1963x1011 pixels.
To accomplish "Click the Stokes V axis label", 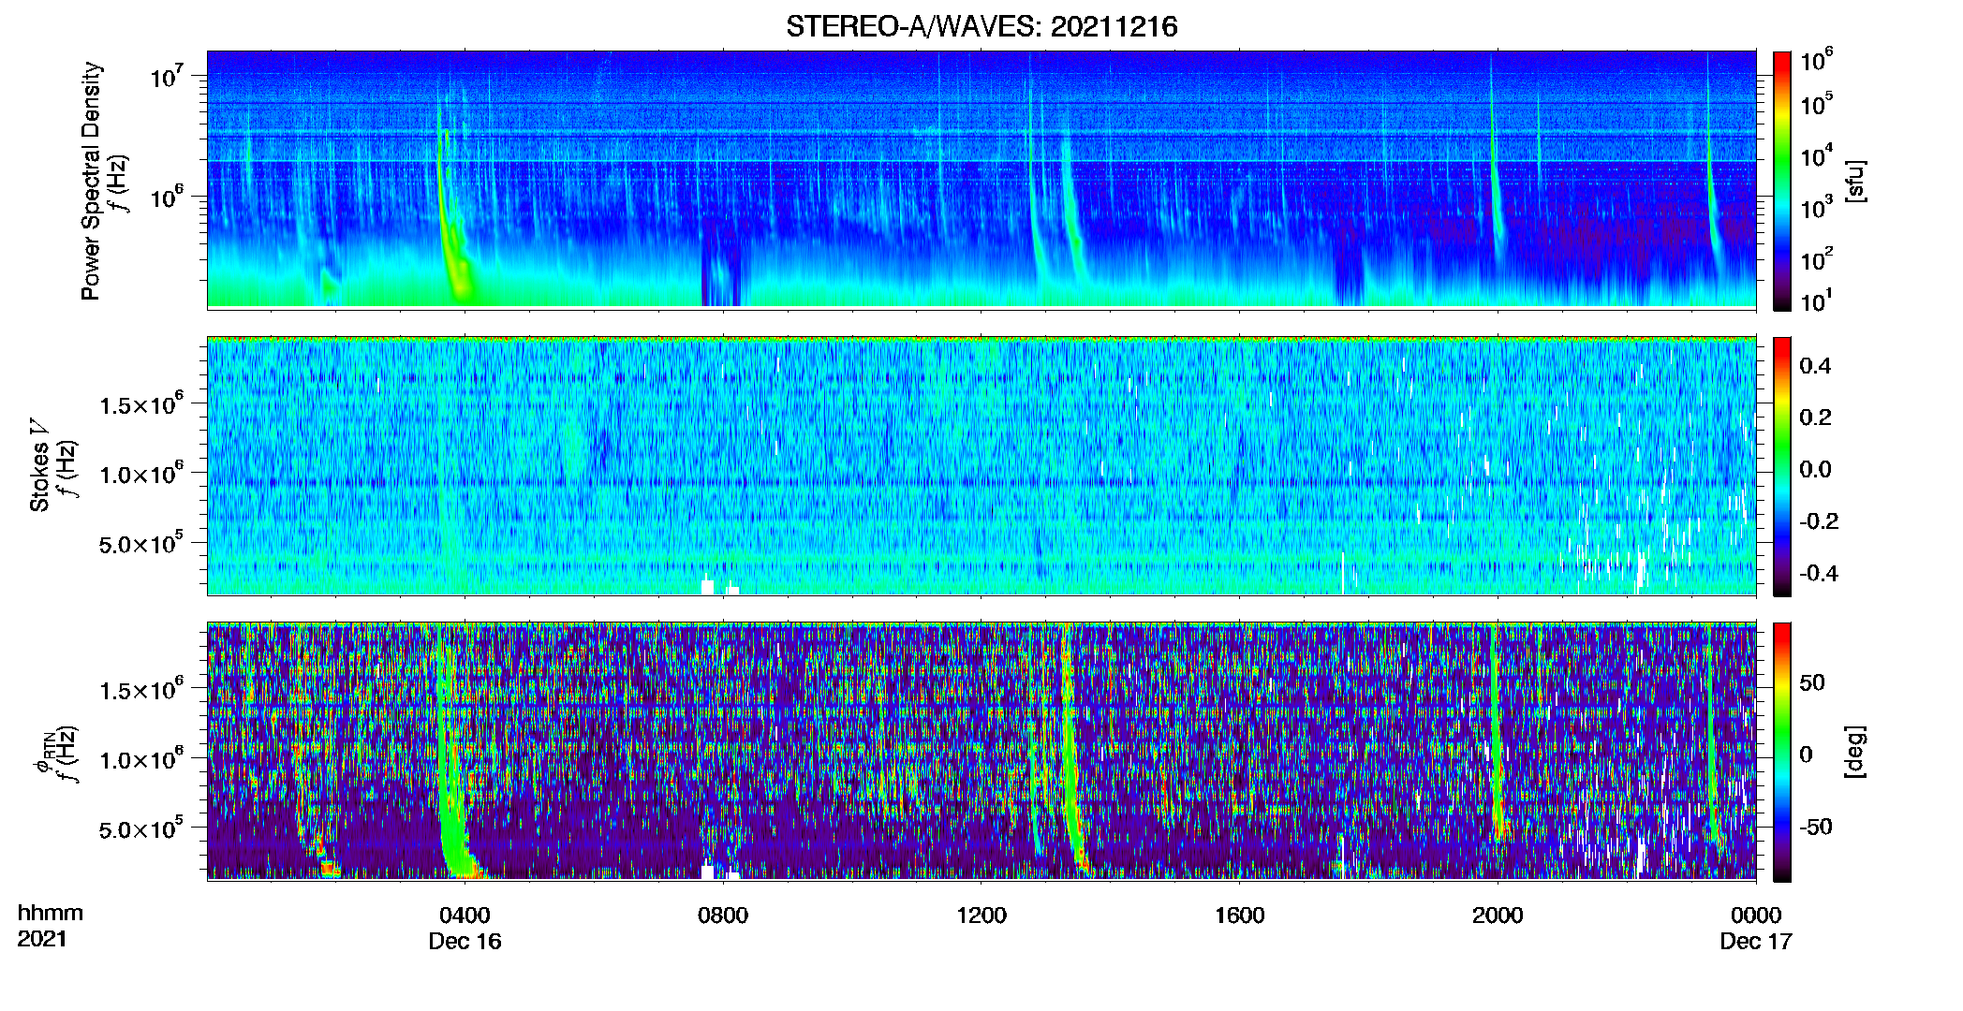I will coord(39,465).
